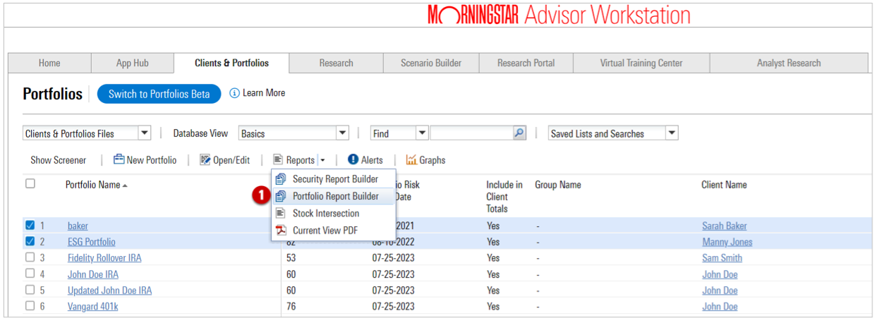Switch to the Home tab
The width and height of the screenshot is (875, 318).
(49, 63)
